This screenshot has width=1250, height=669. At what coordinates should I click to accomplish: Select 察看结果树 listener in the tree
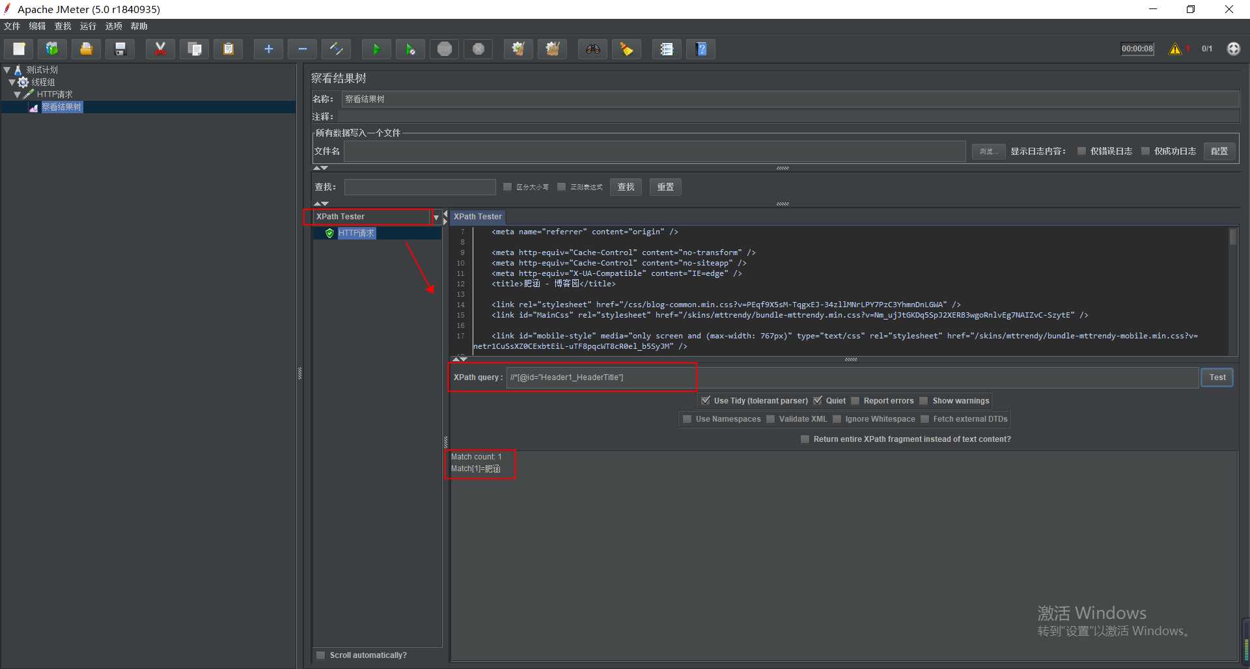point(62,107)
